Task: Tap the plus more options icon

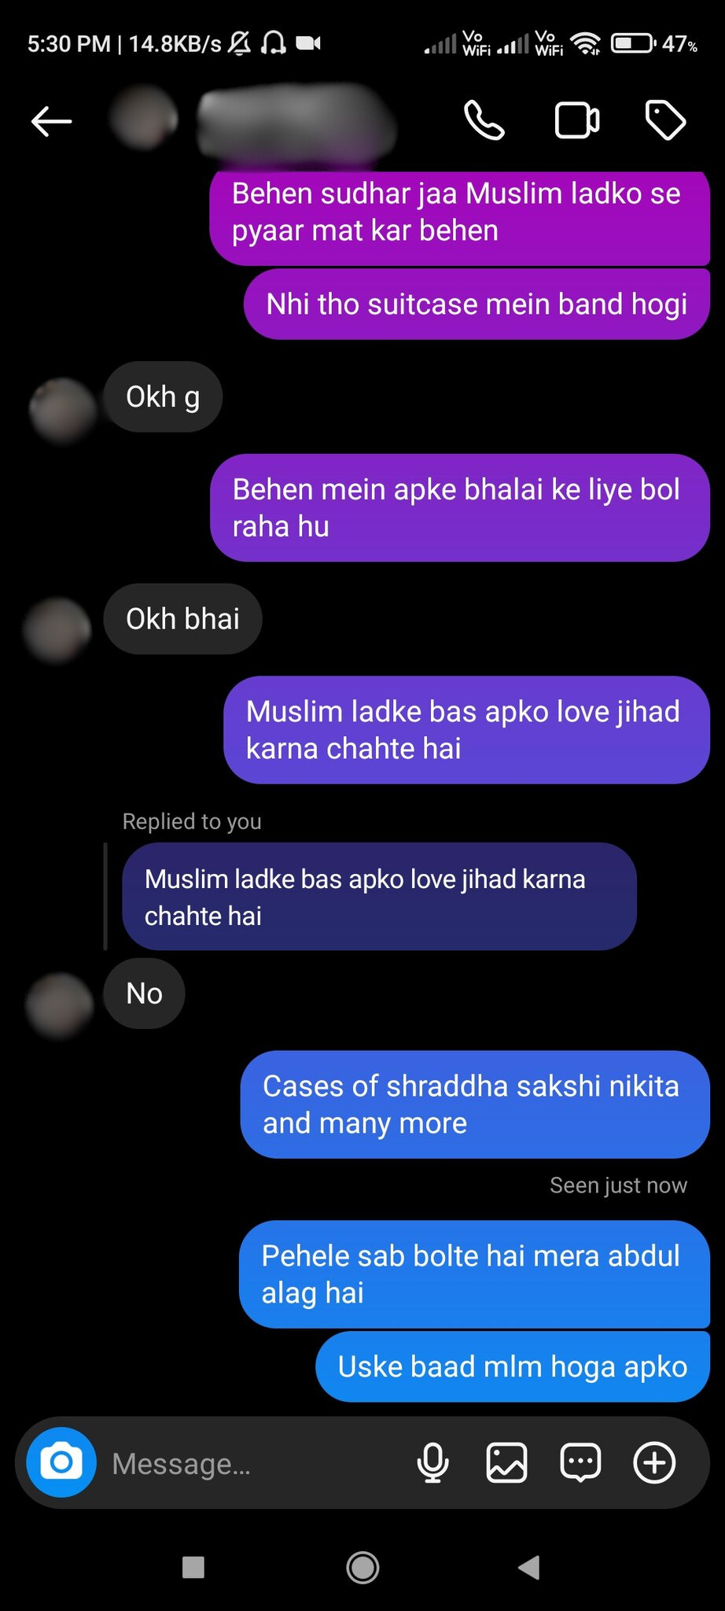Action: tap(654, 1462)
